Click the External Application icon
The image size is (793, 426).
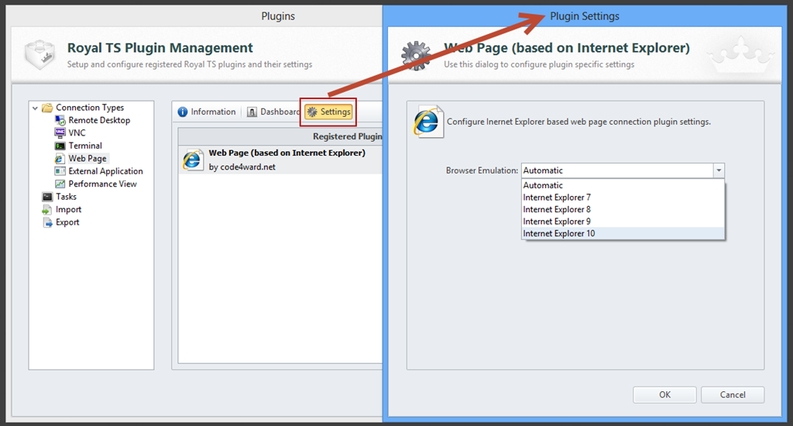pos(60,171)
